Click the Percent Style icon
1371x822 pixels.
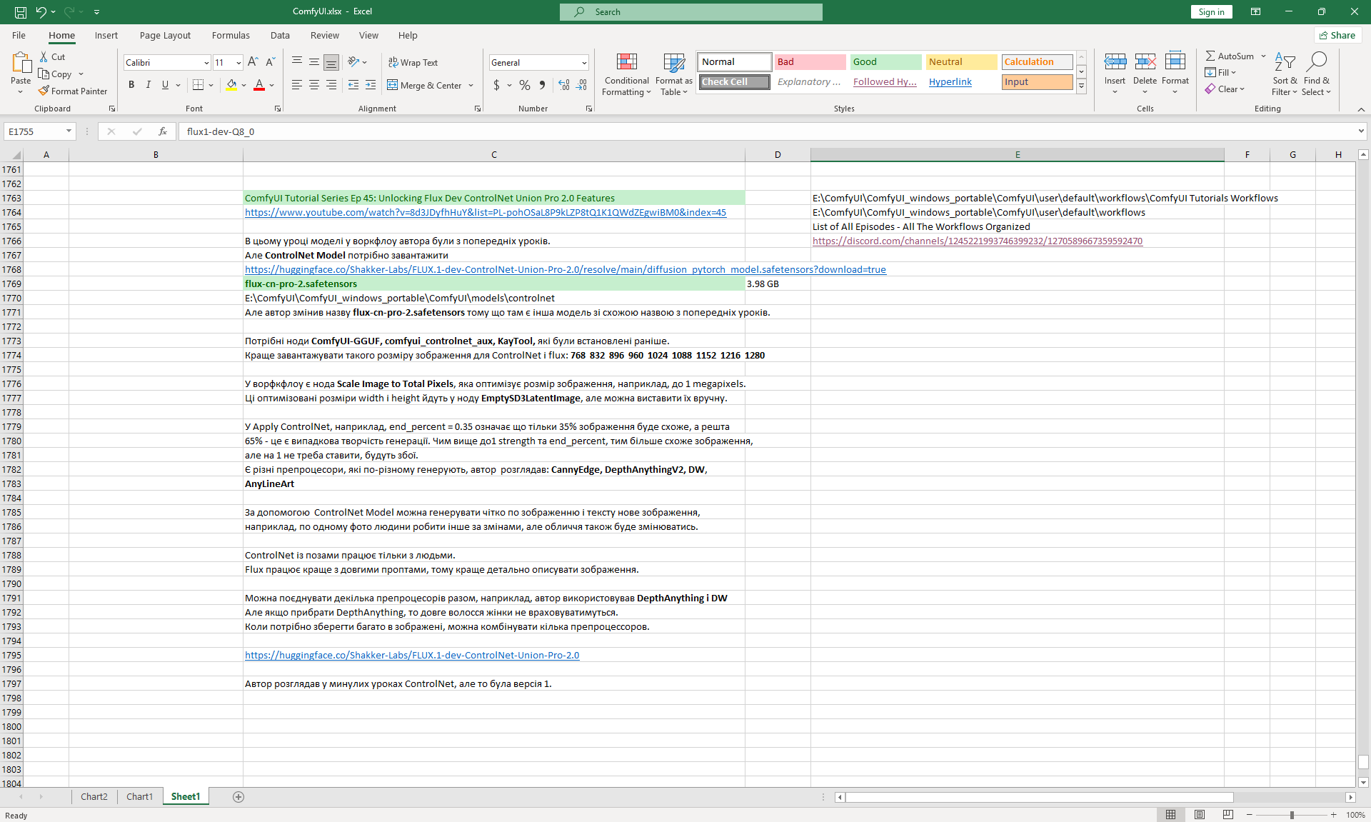525,85
